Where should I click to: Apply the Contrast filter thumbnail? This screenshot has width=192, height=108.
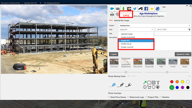(114, 61)
